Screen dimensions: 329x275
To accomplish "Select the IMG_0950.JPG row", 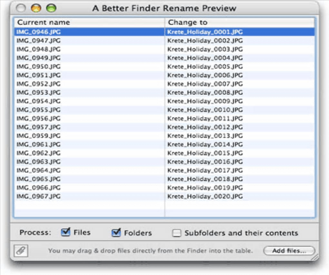I will point(164,67).
